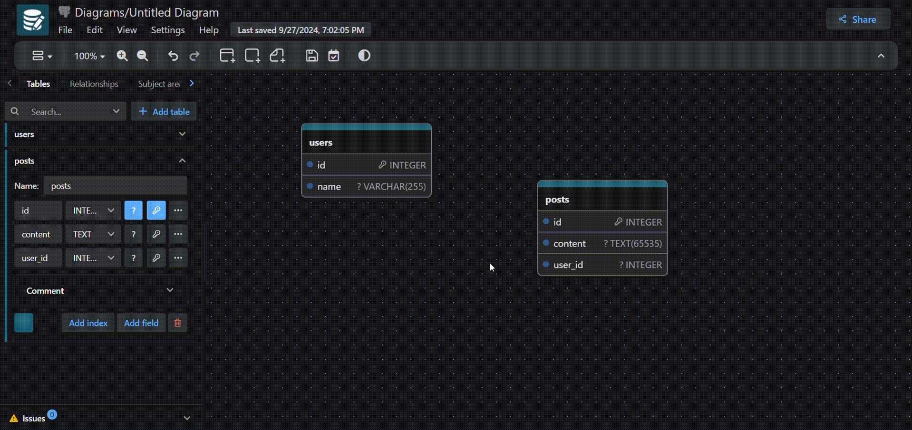The width and height of the screenshot is (912, 430).
Task: Open the to-do calendar check icon
Action: pos(334,56)
